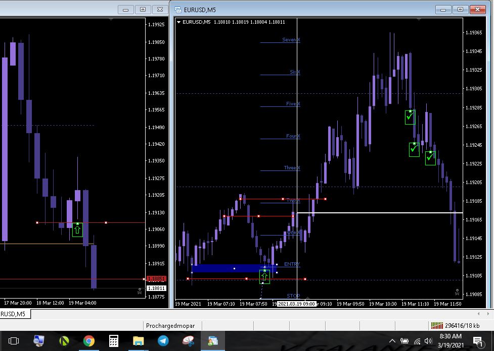The width and height of the screenshot is (494, 351).
Task: Close the EURUSD,M5 chart window
Action: (478, 10)
